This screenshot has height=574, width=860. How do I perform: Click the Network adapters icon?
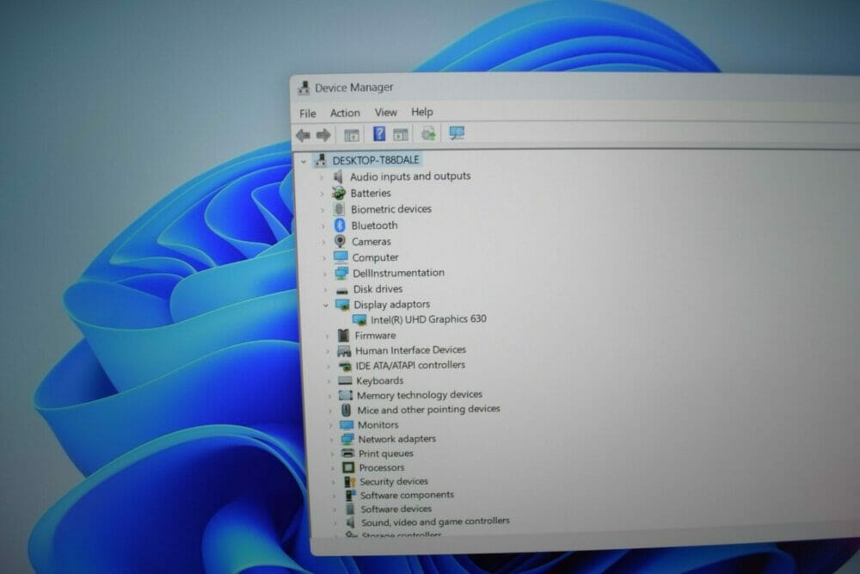point(347,439)
